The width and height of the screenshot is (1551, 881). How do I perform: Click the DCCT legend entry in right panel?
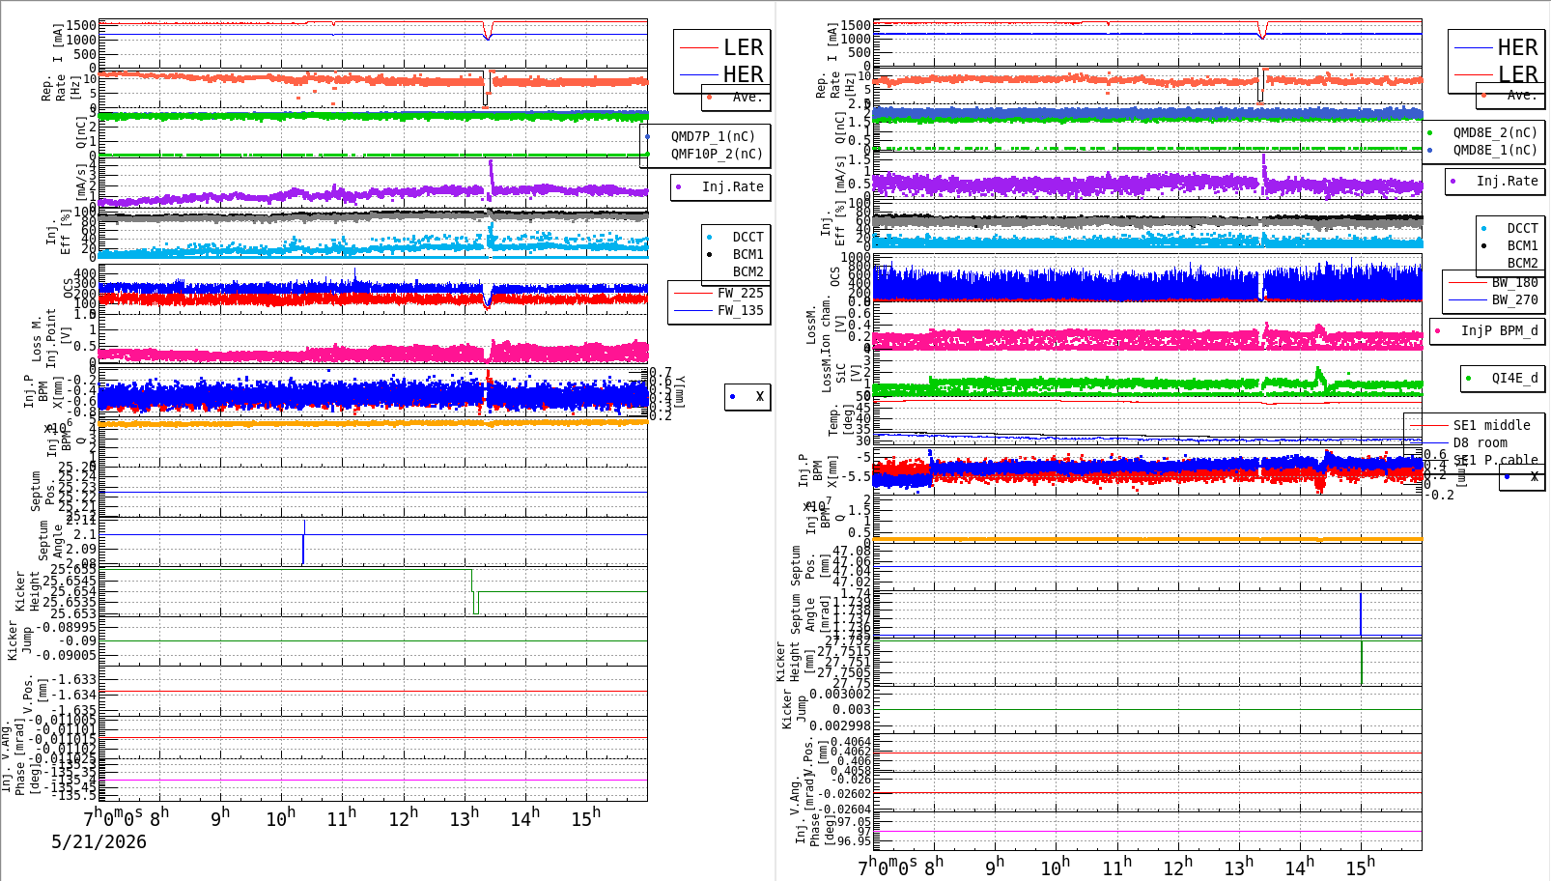1522,229
